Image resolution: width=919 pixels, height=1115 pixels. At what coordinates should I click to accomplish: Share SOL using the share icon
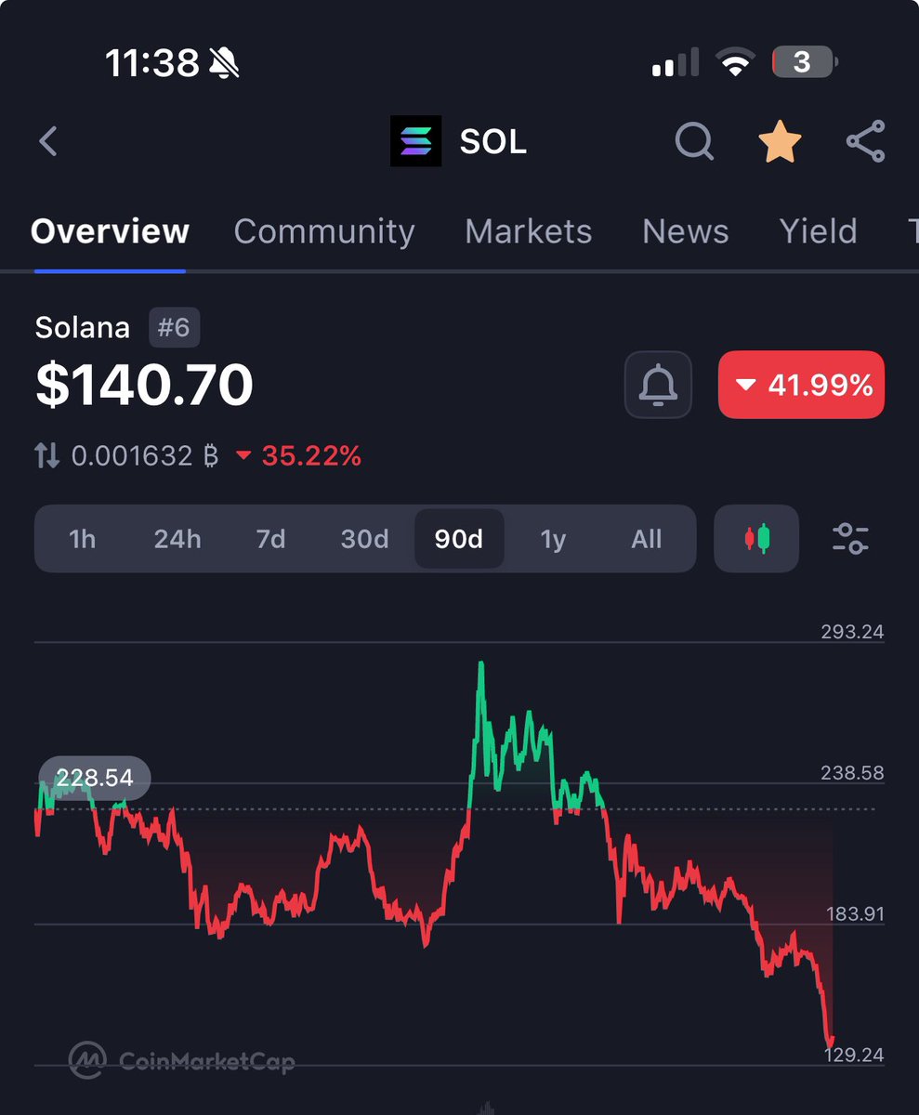pos(865,141)
